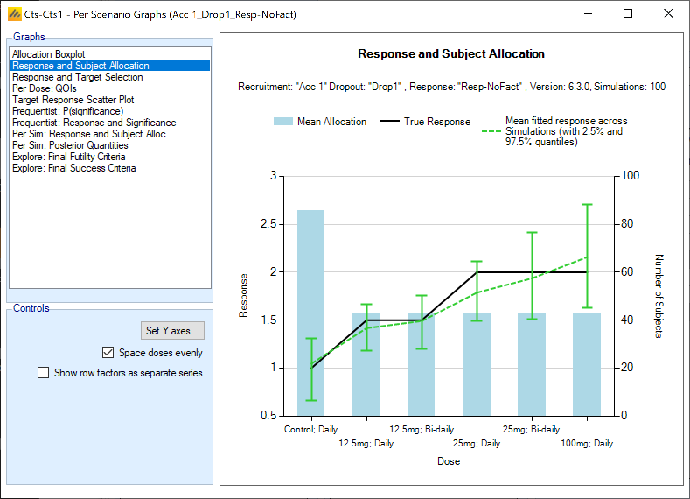Choose Per Dose: QOIs from list
690x499 pixels.
click(x=44, y=88)
